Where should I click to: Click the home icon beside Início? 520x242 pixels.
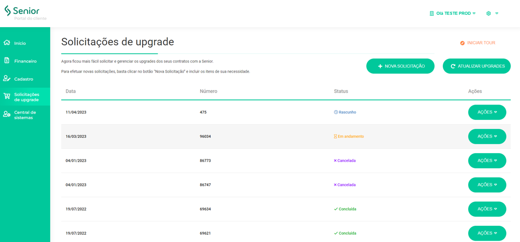6,43
